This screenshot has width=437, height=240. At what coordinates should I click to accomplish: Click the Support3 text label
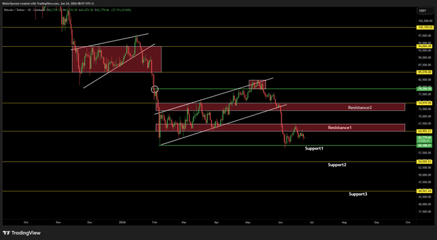[x=358, y=194]
